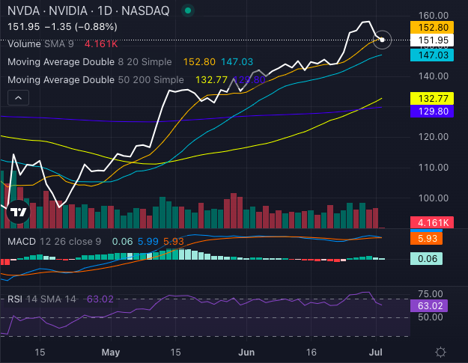This screenshot has width=468, height=363.
Task: Click the 16 date label on time axis
Action: coord(311,353)
